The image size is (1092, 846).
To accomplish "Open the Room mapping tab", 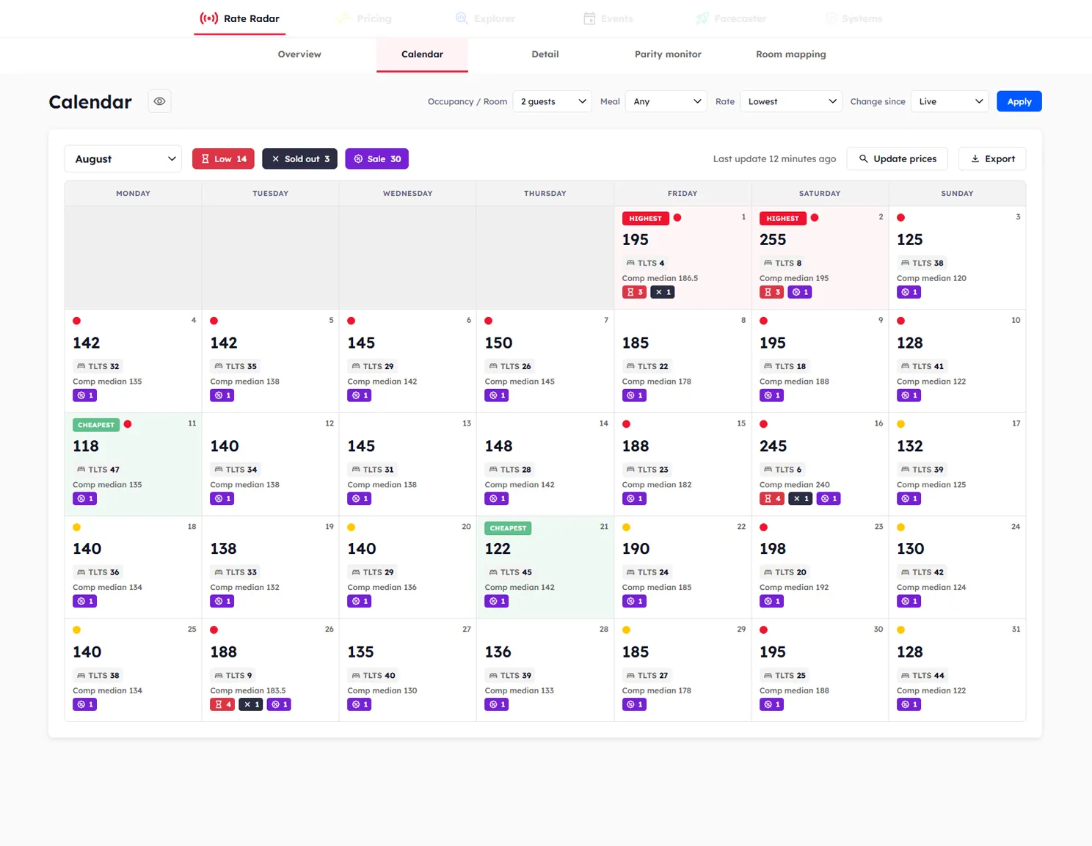I will (790, 54).
